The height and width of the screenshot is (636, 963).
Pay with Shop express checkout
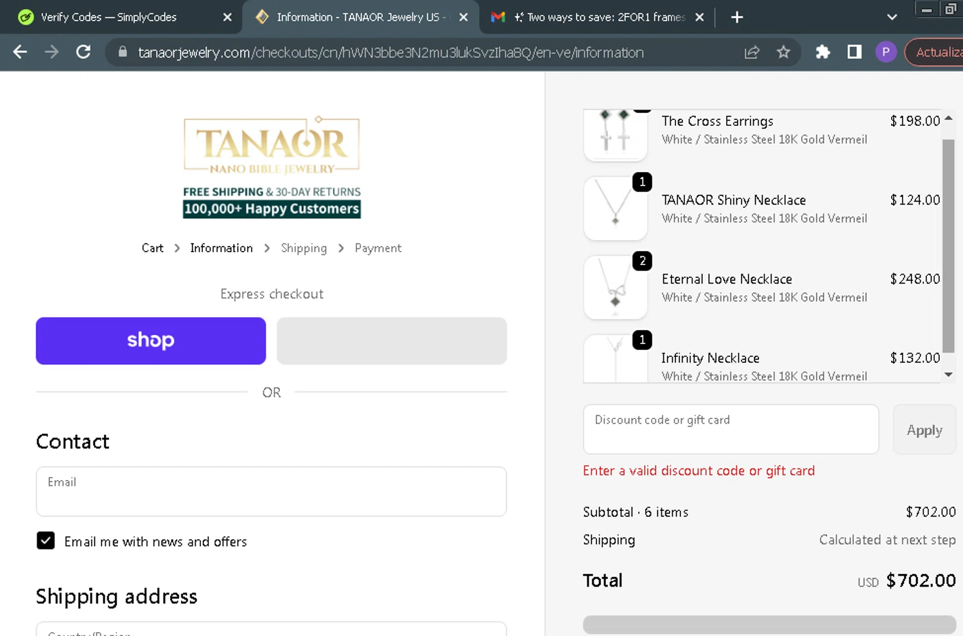pyautogui.click(x=151, y=341)
